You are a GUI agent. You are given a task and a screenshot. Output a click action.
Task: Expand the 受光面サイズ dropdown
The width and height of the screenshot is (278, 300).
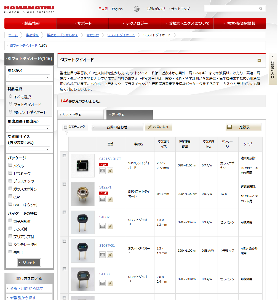coord(29,149)
